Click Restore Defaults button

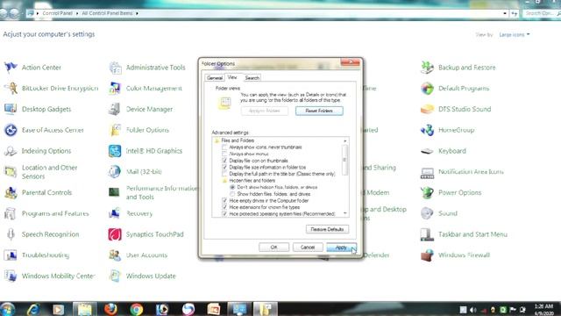tap(327, 229)
